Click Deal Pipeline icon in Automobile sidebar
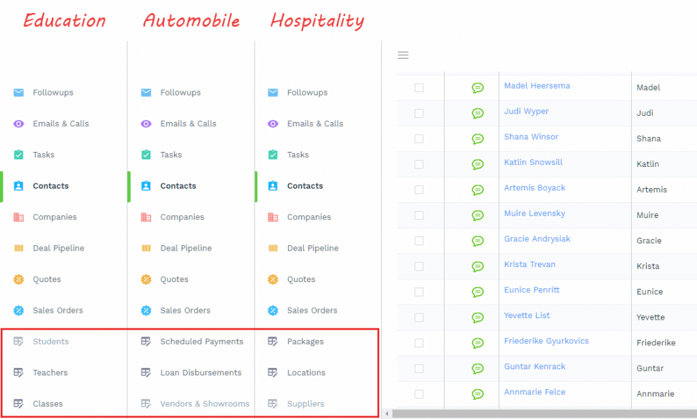Screen dimensions: 697x419 [x=146, y=249]
